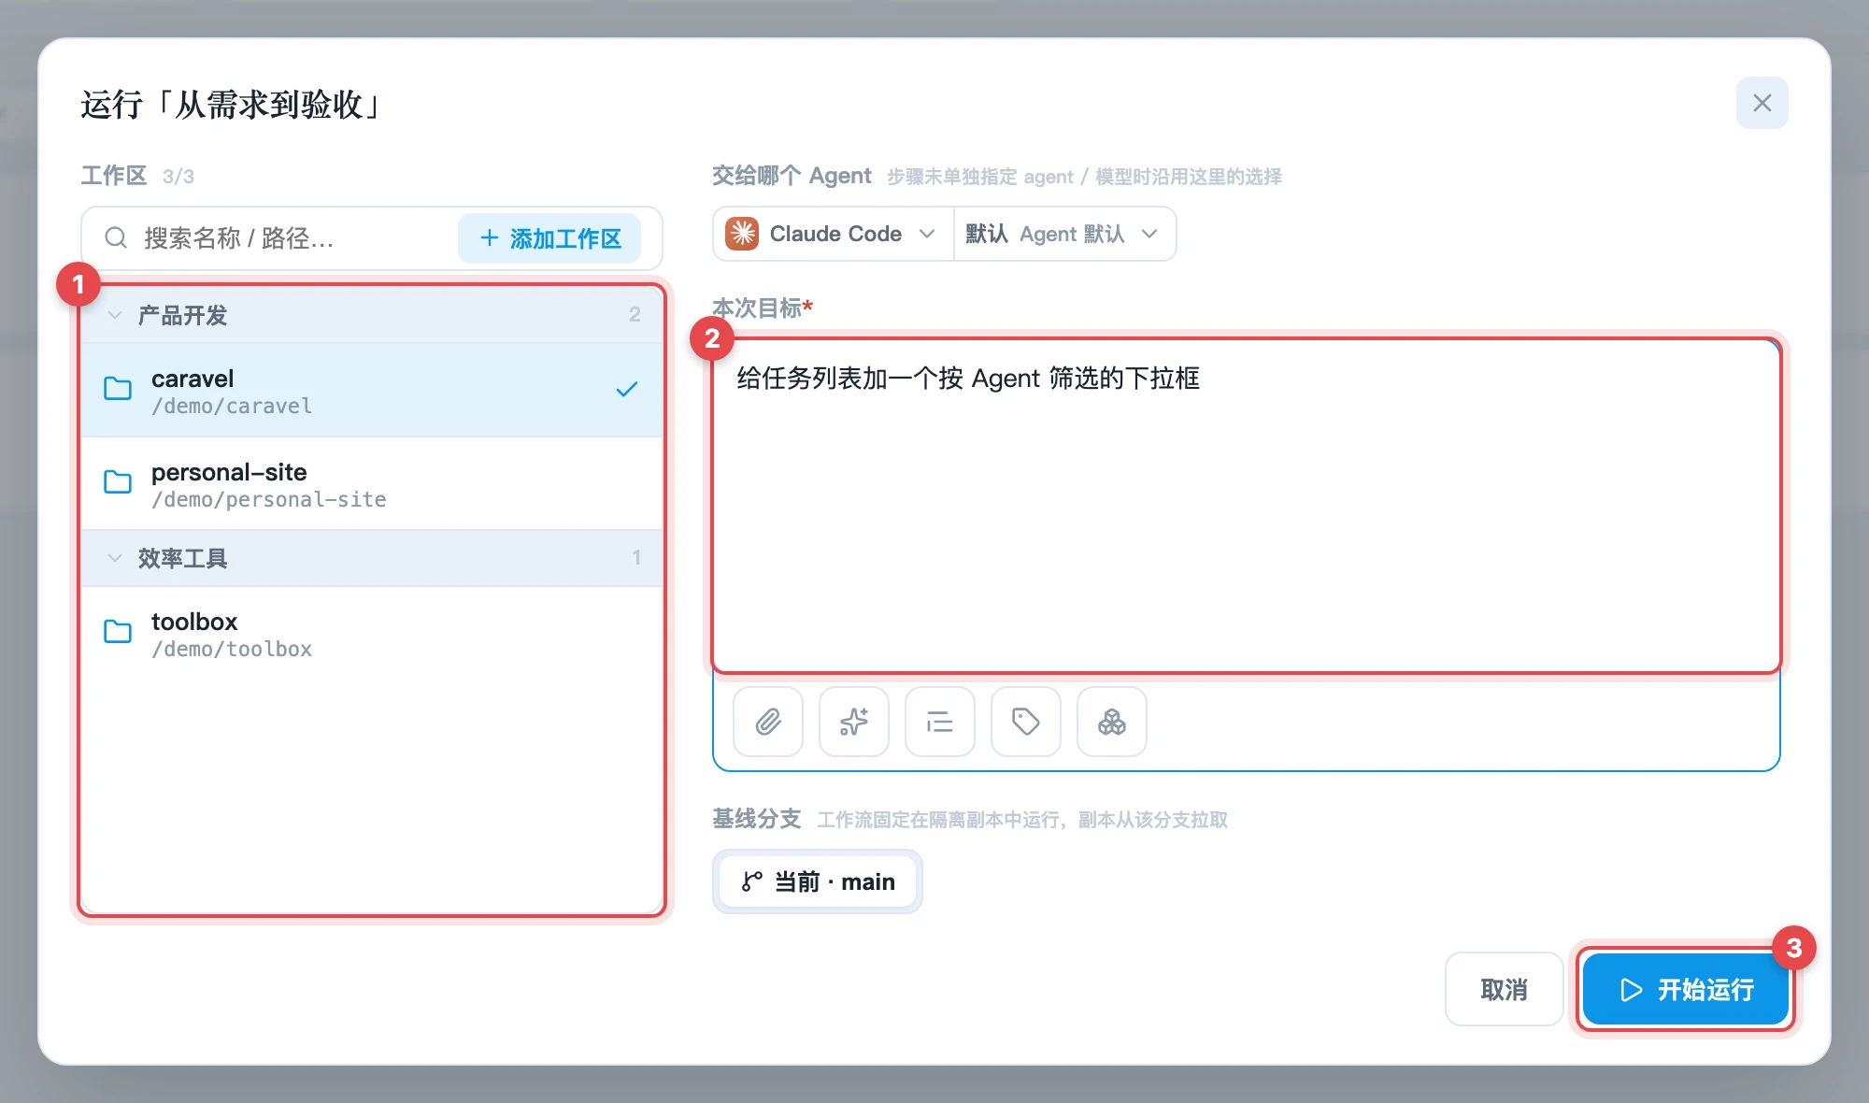Click the caravel folder icon
Viewport: 1869px width, 1103px height.
(x=118, y=389)
